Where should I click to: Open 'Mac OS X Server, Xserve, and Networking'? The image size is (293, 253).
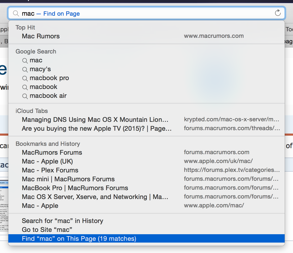[x=146, y=197]
